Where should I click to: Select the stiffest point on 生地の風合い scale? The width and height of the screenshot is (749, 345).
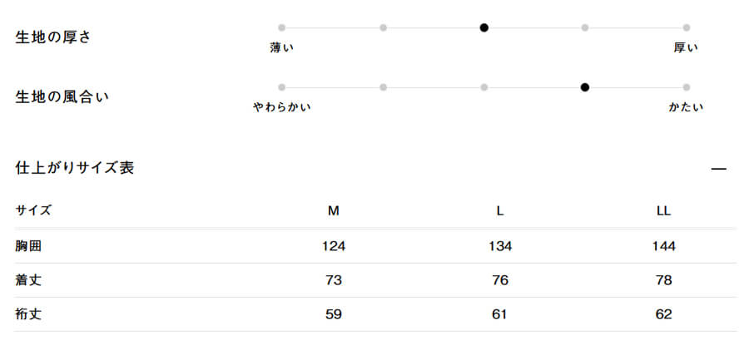(687, 86)
